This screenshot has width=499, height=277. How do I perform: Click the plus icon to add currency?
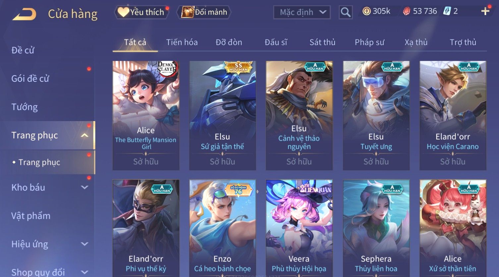point(485,11)
